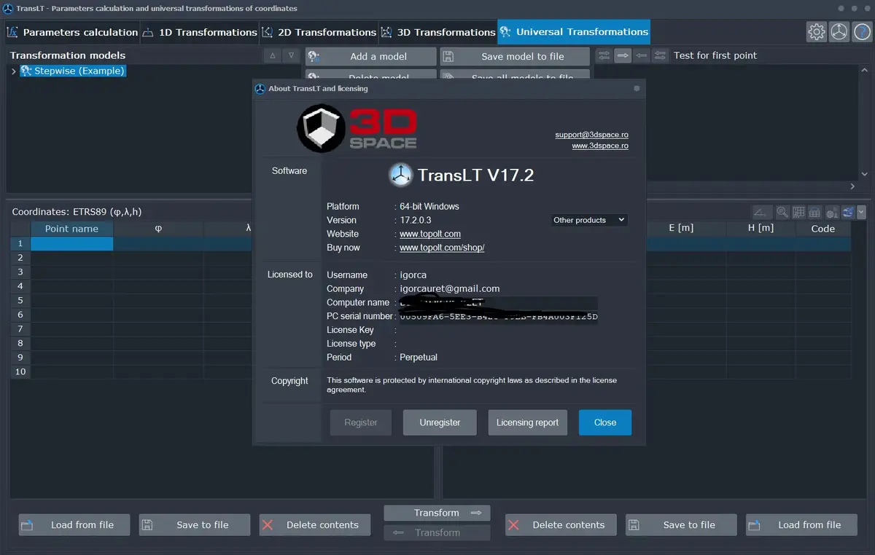Click the swap arrows icon beside Test for first point
This screenshot has width=875, height=555.
(660, 55)
